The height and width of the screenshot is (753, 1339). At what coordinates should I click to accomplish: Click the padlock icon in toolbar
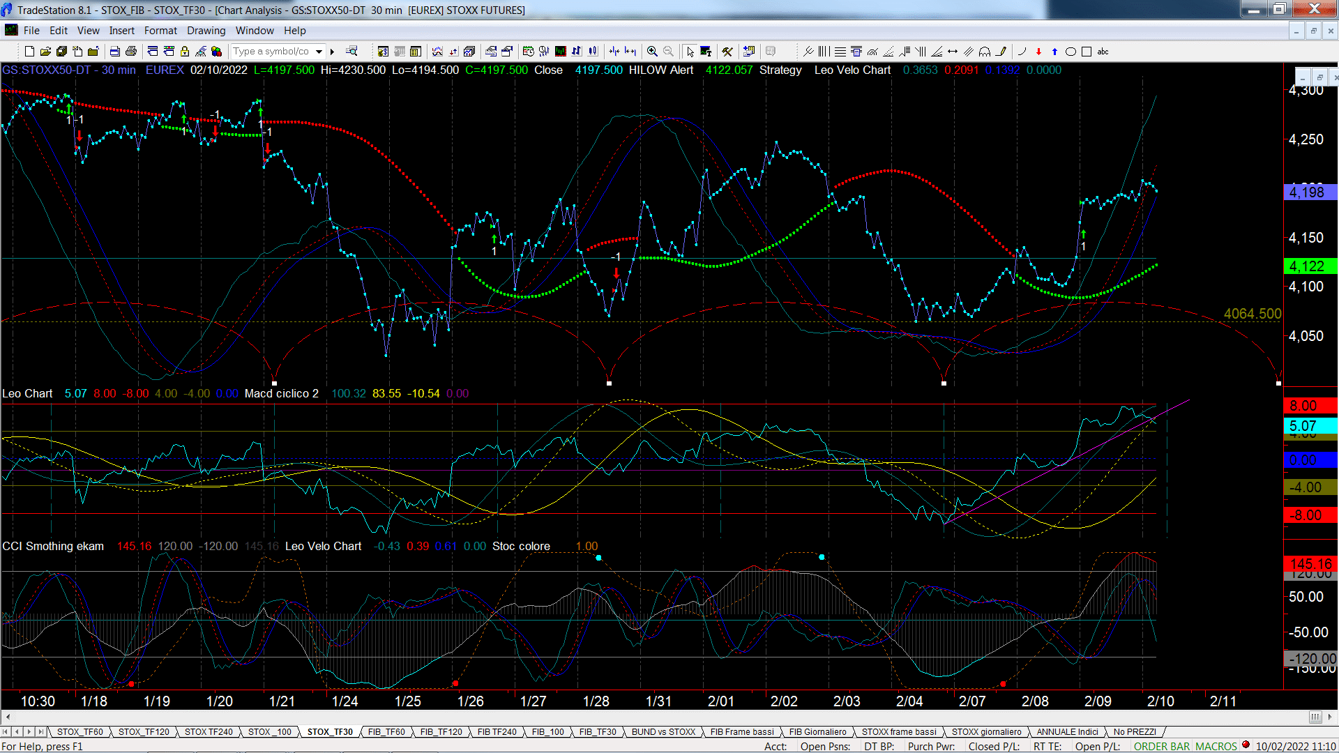[185, 52]
